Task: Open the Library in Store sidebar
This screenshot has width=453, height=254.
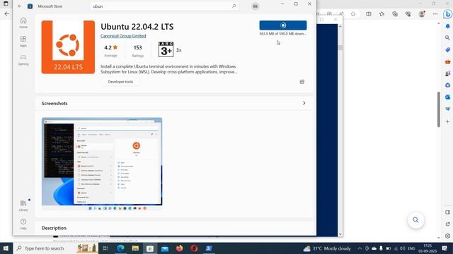Action: pyautogui.click(x=23, y=205)
